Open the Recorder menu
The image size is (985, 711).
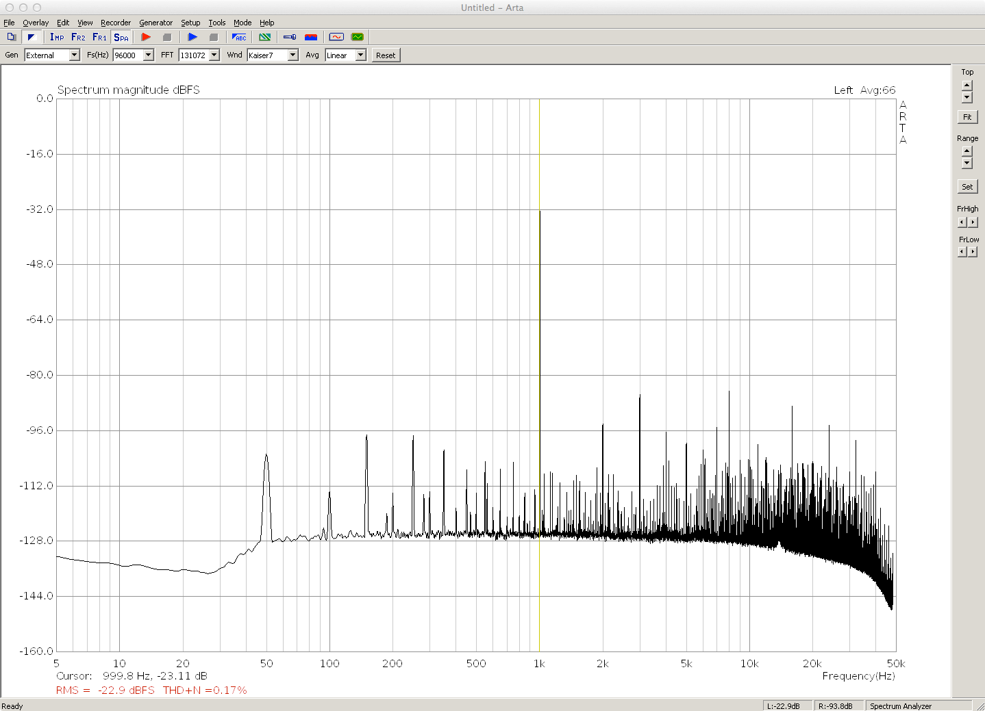116,23
